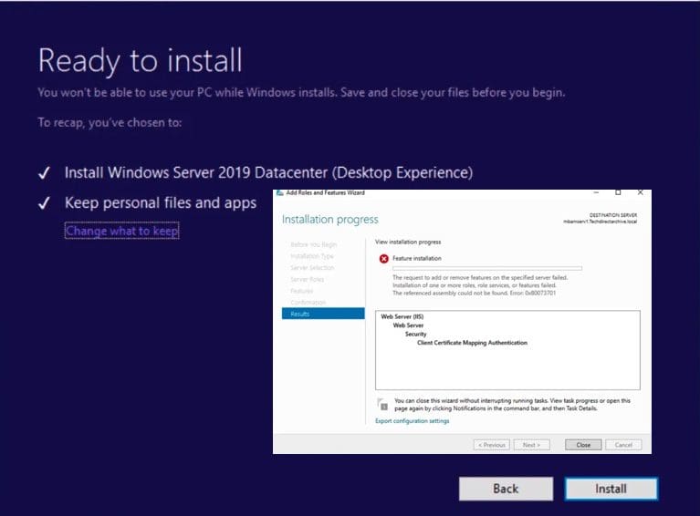The image size is (700, 516).
Task: Click the notification flag info icon
Action: pyautogui.click(x=384, y=404)
